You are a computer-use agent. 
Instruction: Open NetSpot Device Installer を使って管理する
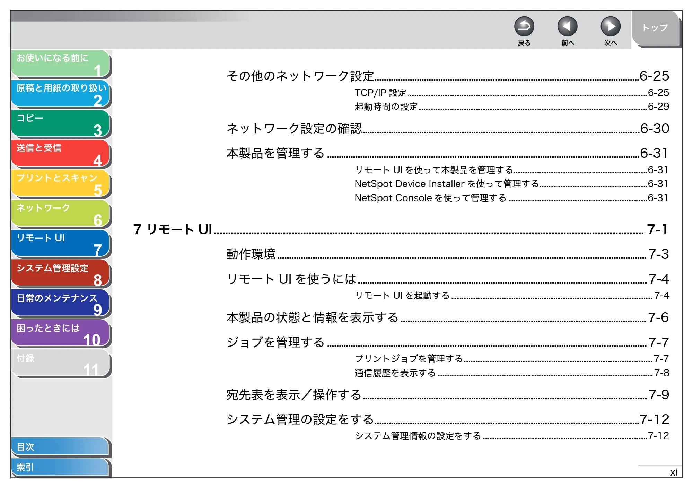[x=511, y=184]
